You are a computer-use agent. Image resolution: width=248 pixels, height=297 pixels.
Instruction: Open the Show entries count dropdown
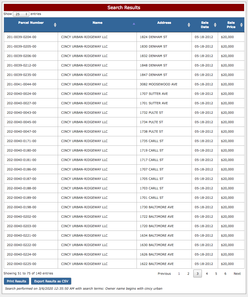coord(21,14)
